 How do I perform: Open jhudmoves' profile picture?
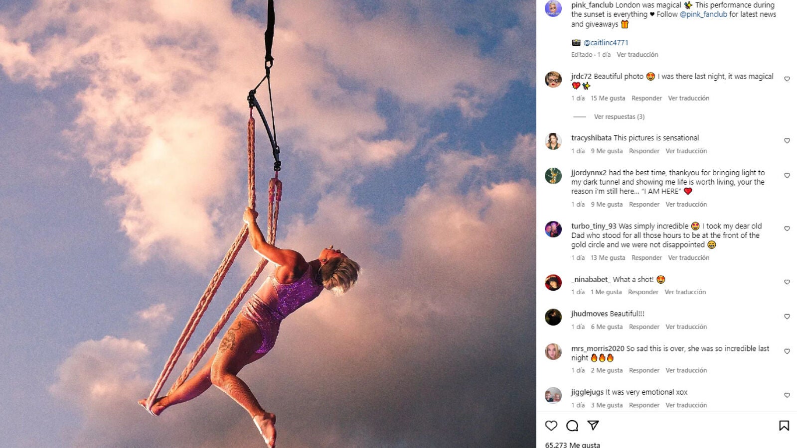553,318
